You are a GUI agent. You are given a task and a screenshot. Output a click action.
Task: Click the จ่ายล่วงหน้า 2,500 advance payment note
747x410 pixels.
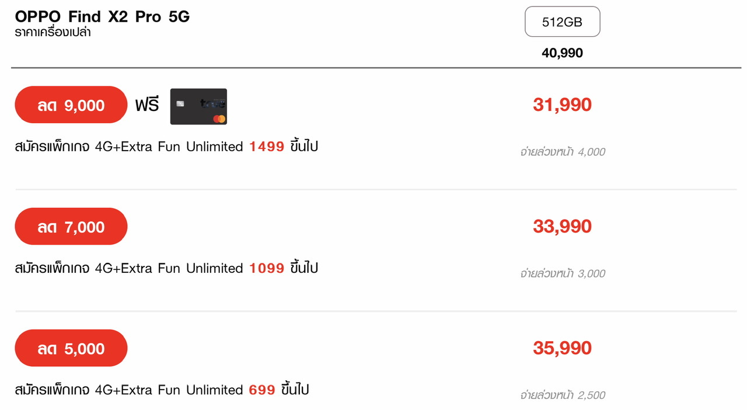(563, 395)
